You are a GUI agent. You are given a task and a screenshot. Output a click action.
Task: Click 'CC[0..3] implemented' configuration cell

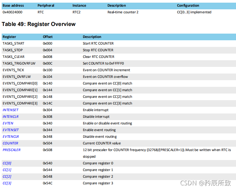(194, 12)
